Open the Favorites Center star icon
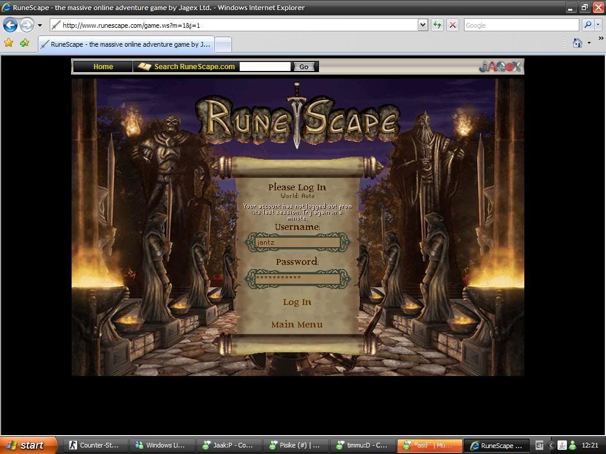 (9, 43)
